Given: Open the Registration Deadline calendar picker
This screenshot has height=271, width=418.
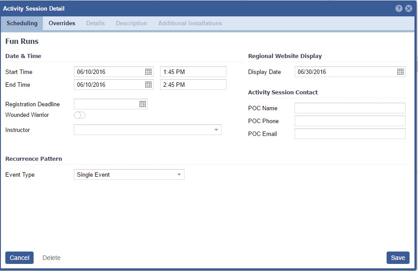Looking at the screenshot, I should click(x=142, y=104).
